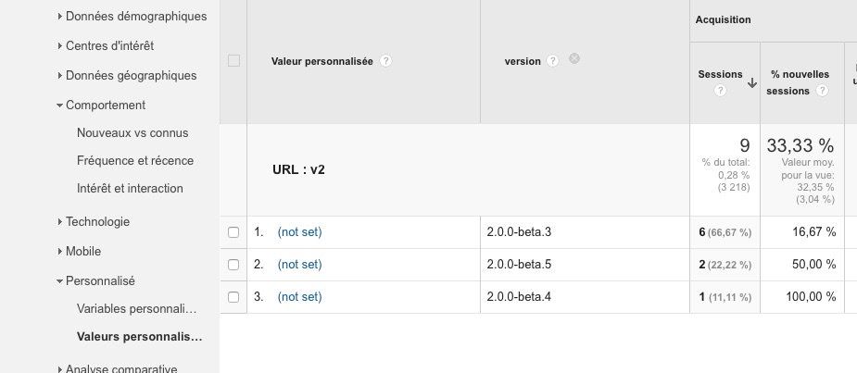Open Variables personnalisées report
The height and width of the screenshot is (373, 857).
coord(137,308)
